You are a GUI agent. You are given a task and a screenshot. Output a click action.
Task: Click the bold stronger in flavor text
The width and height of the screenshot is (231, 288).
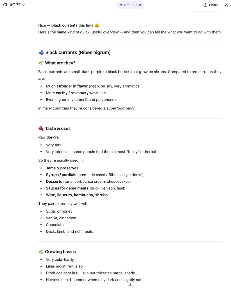click(72, 86)
